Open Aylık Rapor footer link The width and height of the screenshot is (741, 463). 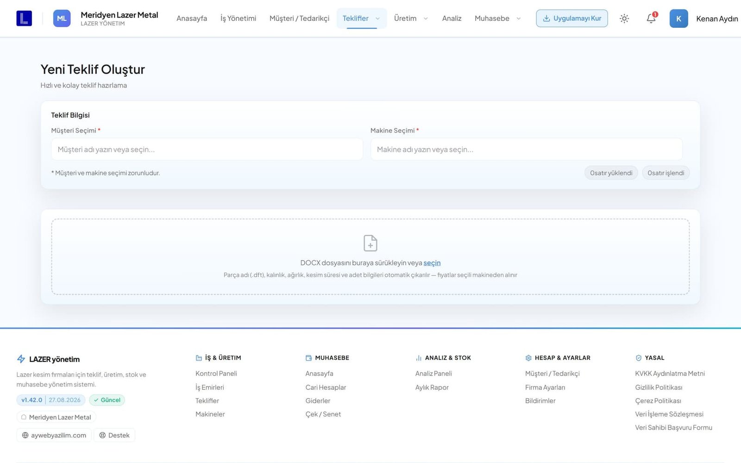pos(432,388)
